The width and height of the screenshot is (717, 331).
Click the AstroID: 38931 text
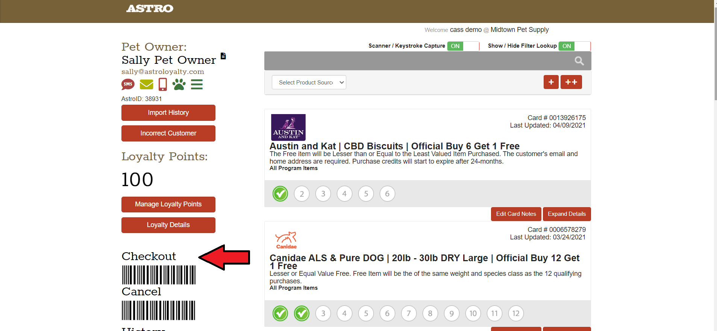[x=141, y=99]
